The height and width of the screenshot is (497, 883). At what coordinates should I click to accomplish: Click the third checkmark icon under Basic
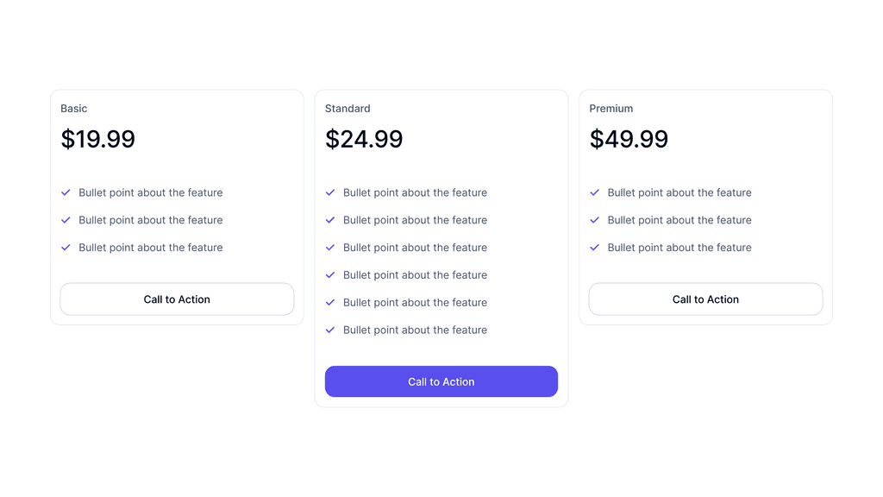[x=66, y=248]
